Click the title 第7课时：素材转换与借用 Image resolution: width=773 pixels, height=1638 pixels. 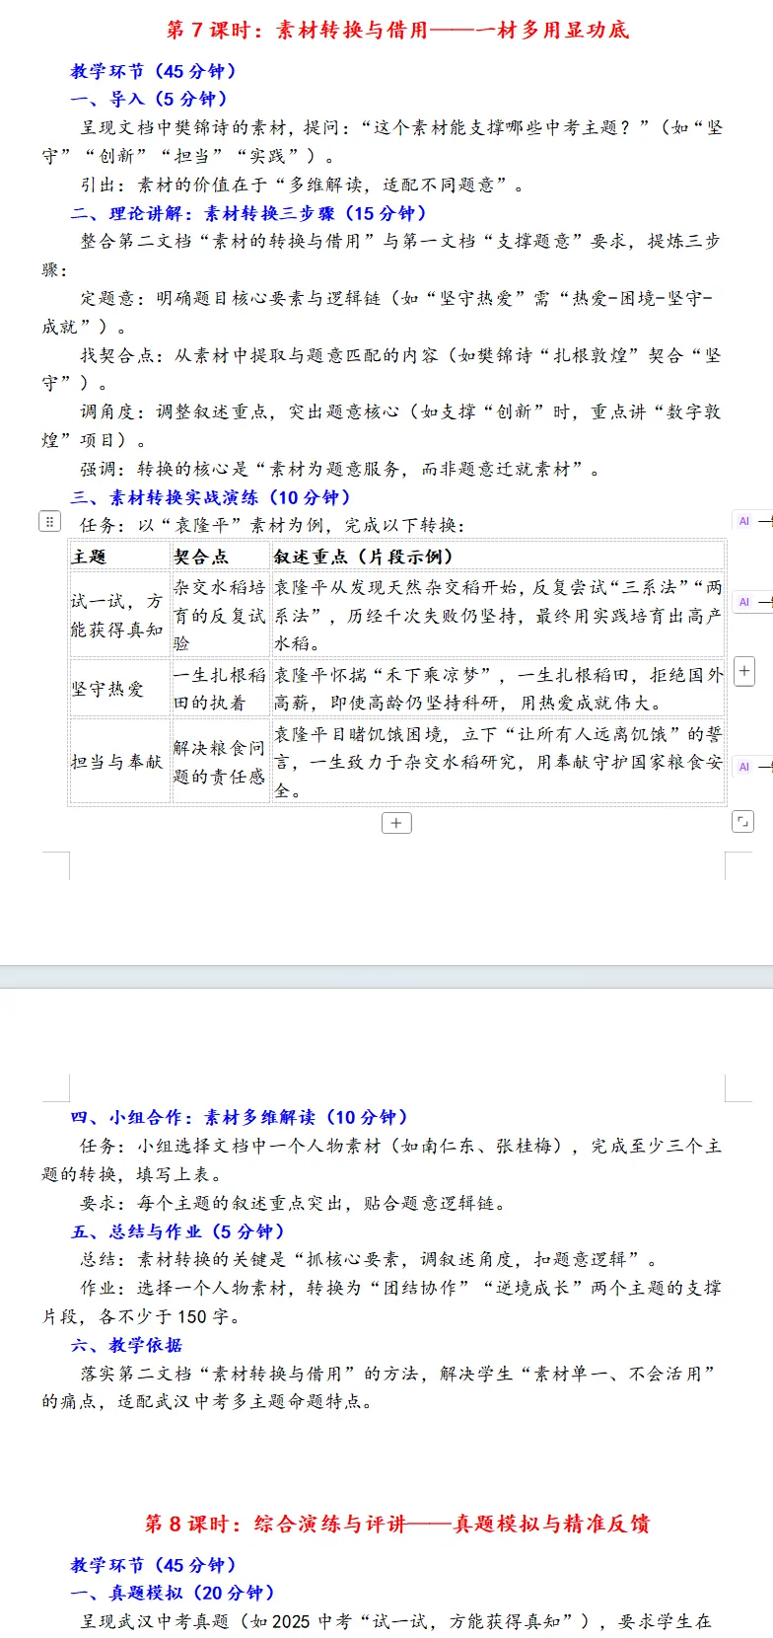click(x=397, y=30)
